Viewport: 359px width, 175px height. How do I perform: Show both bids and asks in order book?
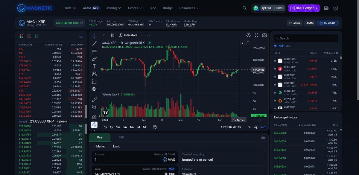pos(22,36)
